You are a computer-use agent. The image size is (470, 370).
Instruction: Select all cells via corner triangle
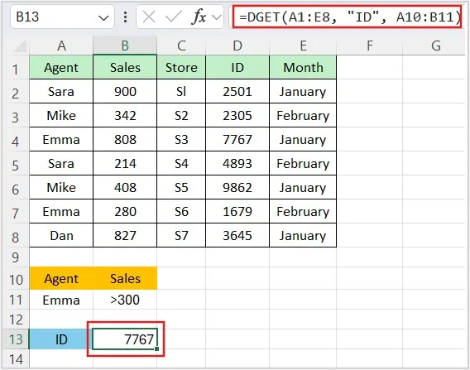[20, 46]
